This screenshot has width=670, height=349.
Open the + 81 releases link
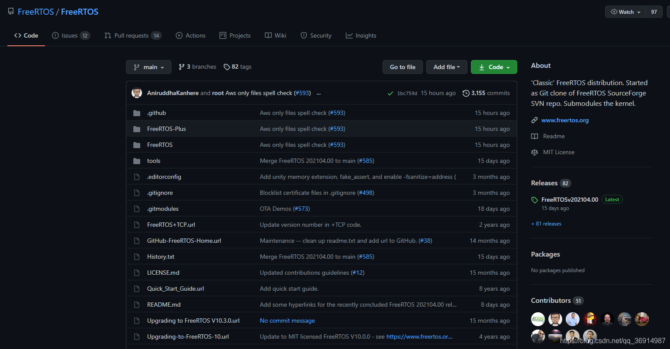546,224
